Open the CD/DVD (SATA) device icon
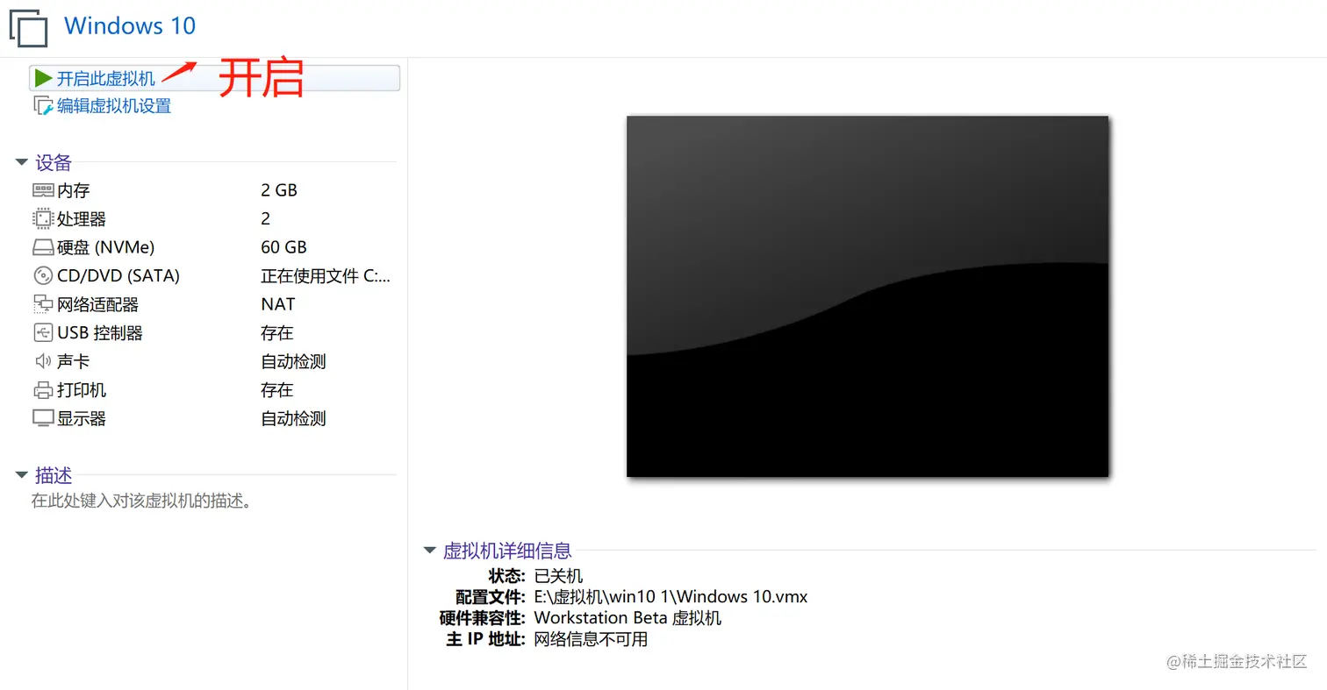1327x690 pixels. point(43,275)
